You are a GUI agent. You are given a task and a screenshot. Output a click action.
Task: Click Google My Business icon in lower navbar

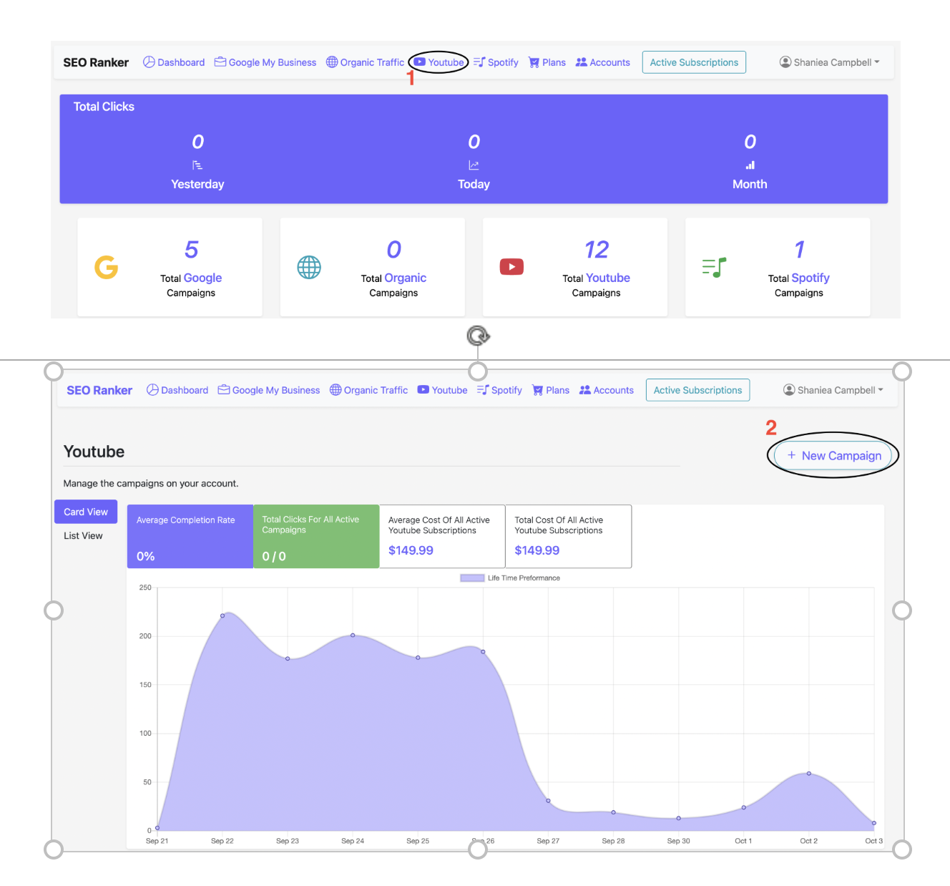point(224,390)
